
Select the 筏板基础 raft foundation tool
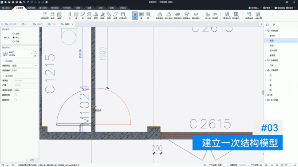pyautogui.click(x=178, y=15)
